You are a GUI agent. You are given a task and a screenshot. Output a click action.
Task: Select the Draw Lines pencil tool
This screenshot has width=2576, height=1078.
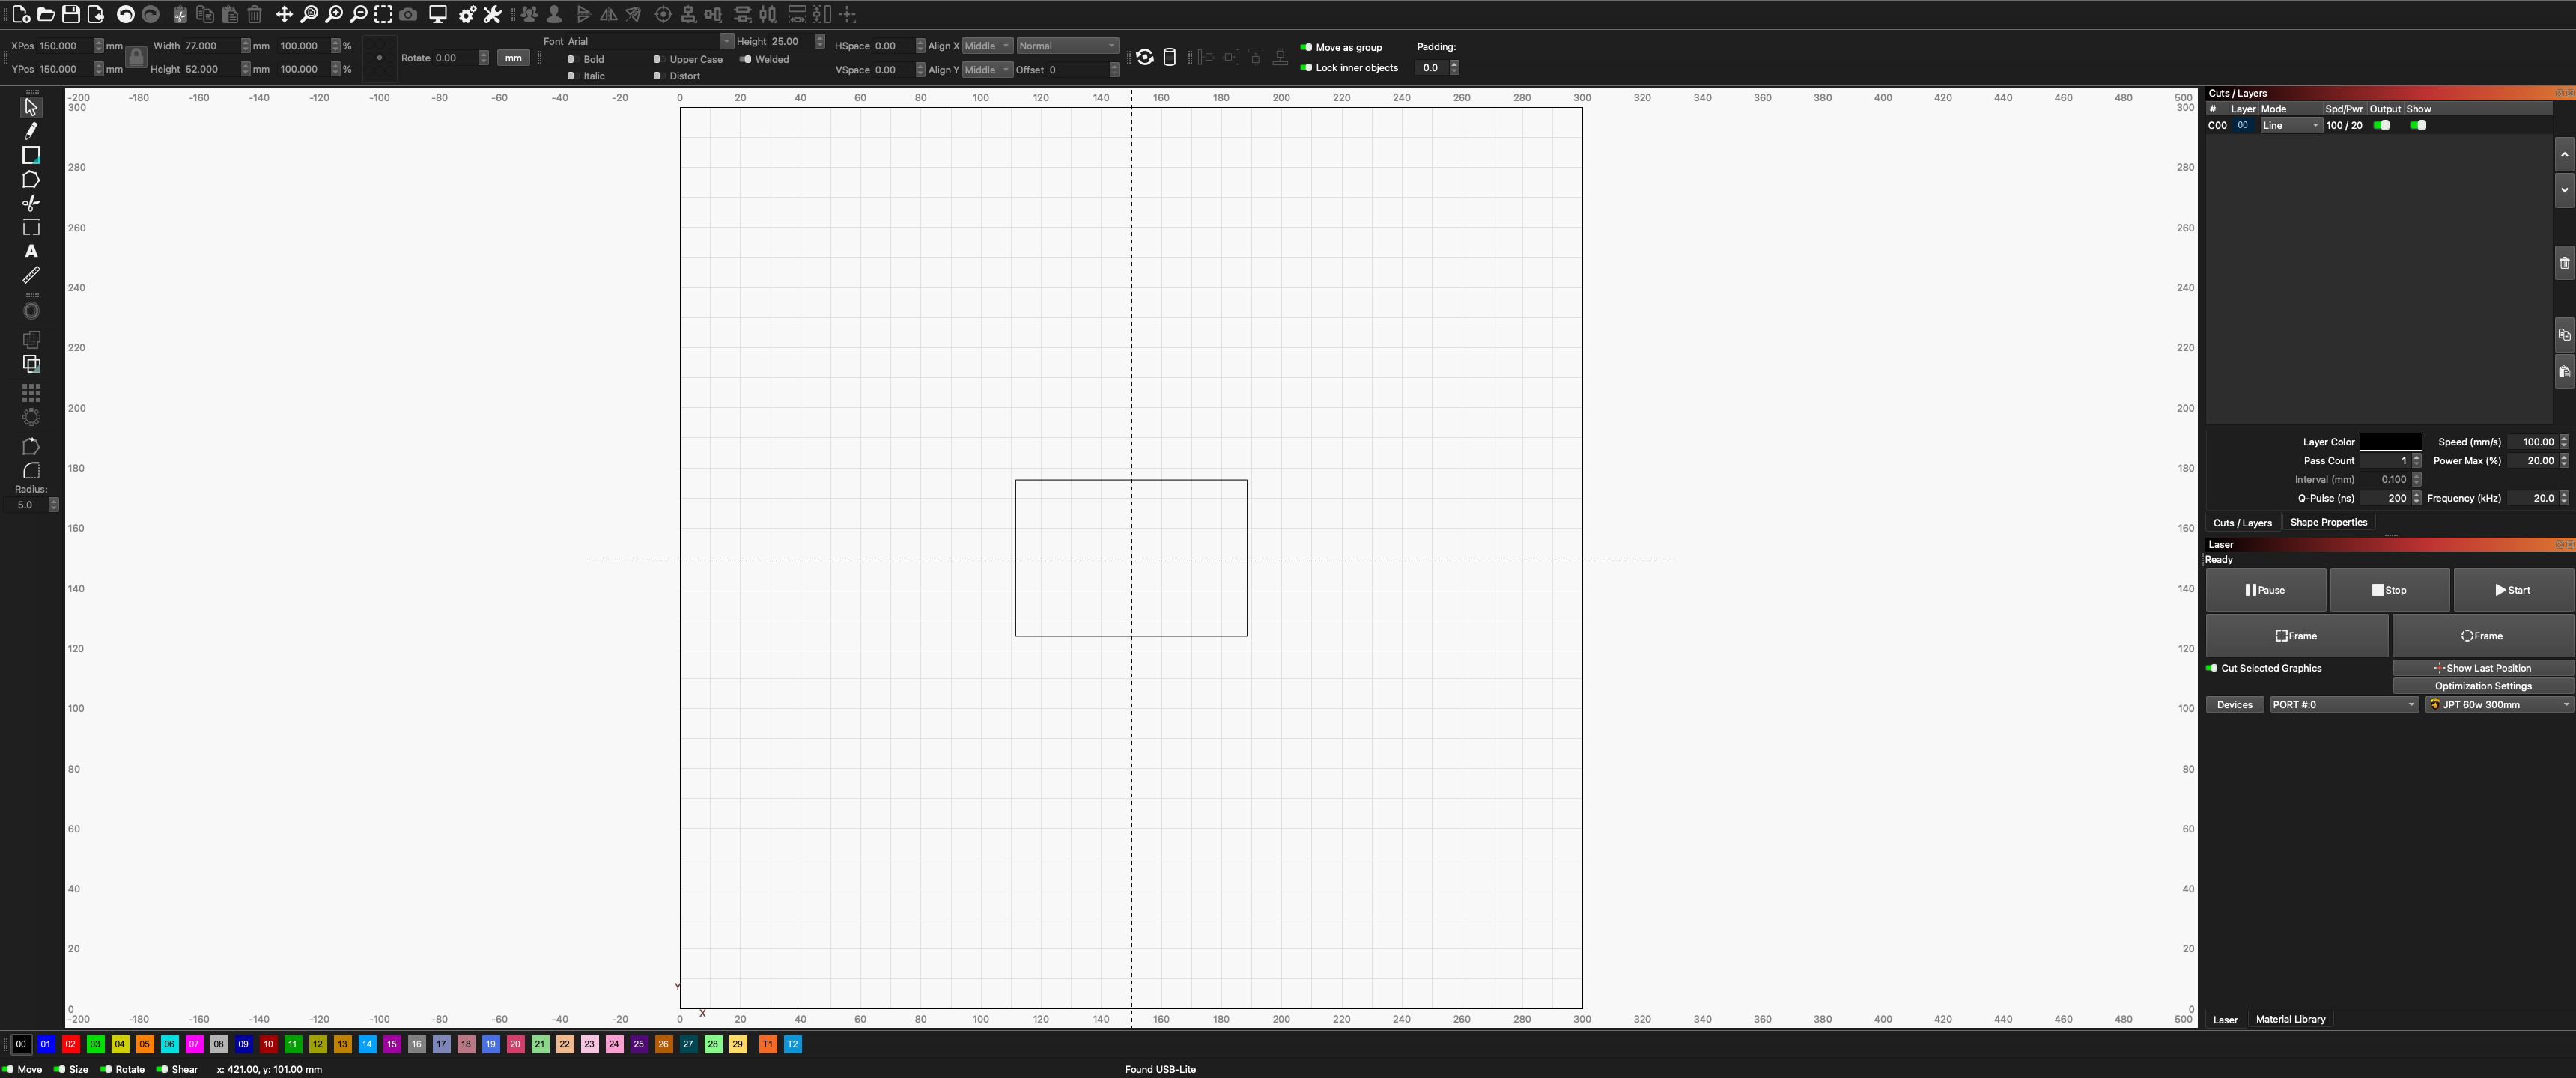pyautogui.click(x=31, y=131)
